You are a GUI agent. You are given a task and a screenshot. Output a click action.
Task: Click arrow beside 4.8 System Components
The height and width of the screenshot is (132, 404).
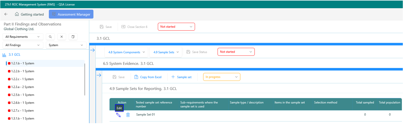(92, 50)
